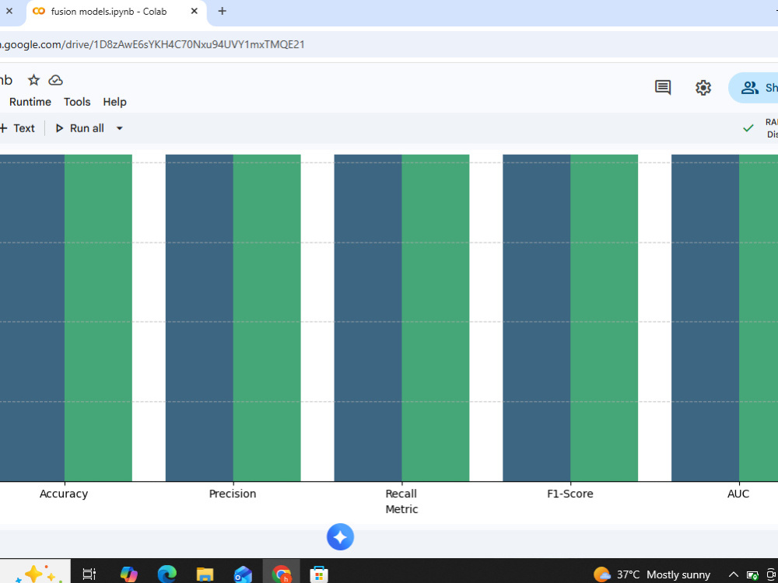The width and height of the screenshot is (778, 583).
Task: Open the weather widget showing 37°C
Action: (652, 574)
